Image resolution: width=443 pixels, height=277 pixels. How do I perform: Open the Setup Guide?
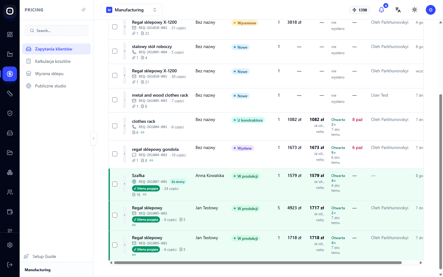pos(40,256)
